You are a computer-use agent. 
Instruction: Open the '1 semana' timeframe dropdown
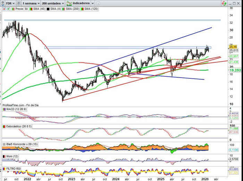(x=30, y=3)
